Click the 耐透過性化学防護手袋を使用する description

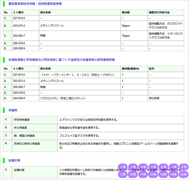(121, 128)
